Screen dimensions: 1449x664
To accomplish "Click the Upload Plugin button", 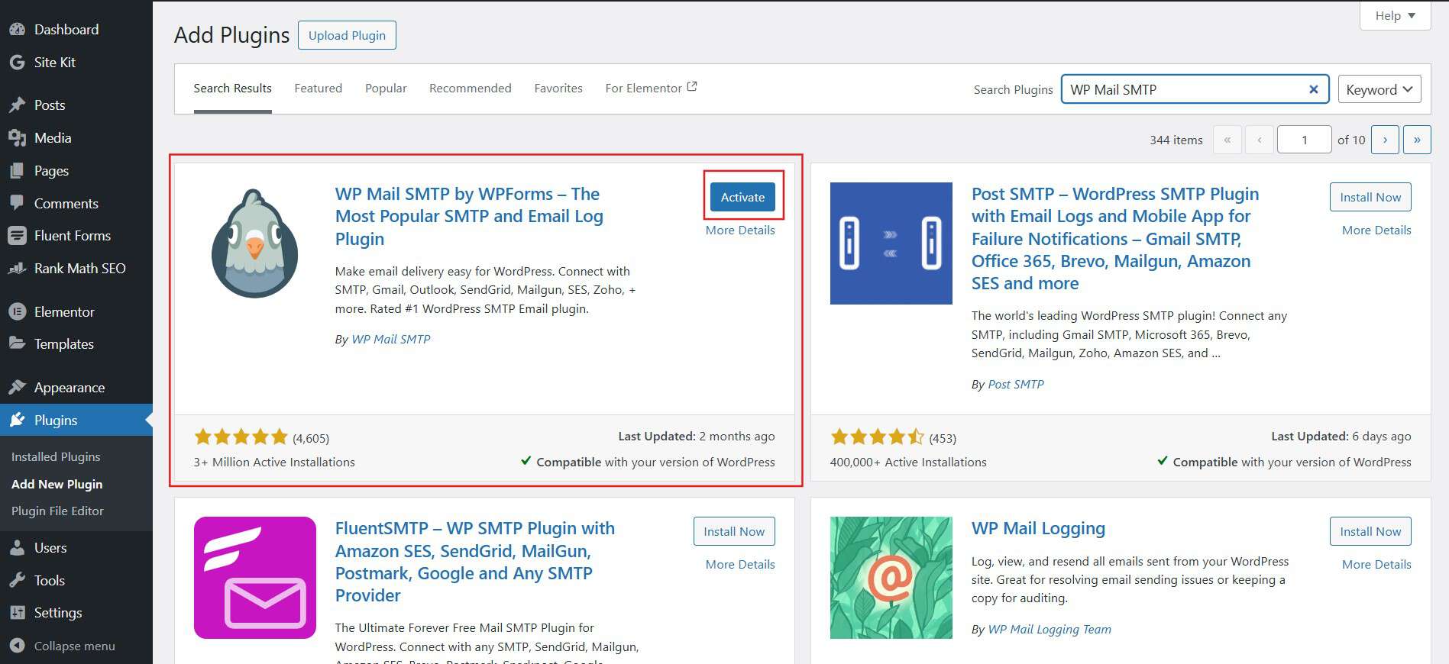I will point(347,35).
